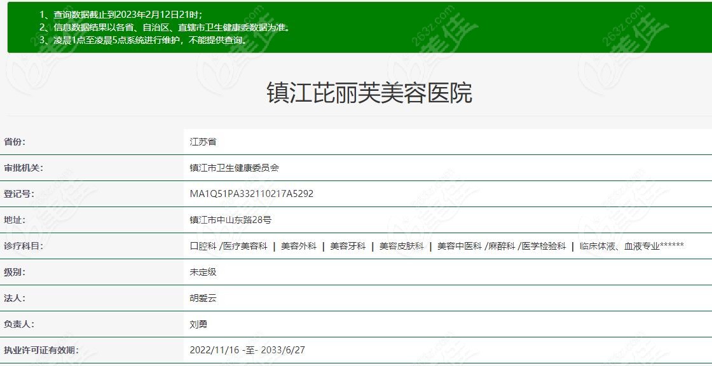Select the 登记号 label
Viewport: 712px width, 366px height.
pyautogui.click(x=19, y=194)
